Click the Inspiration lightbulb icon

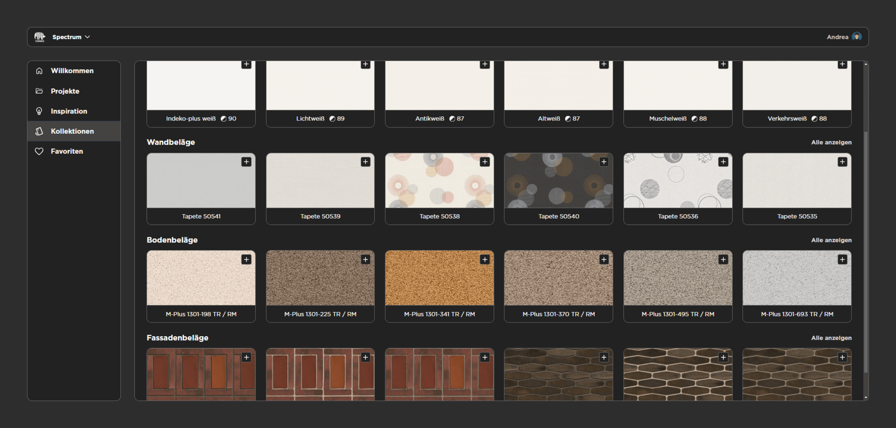39,111
